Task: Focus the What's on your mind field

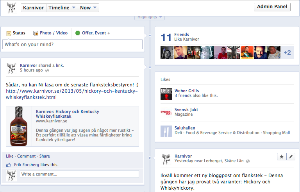Action: tap(72, 45)
